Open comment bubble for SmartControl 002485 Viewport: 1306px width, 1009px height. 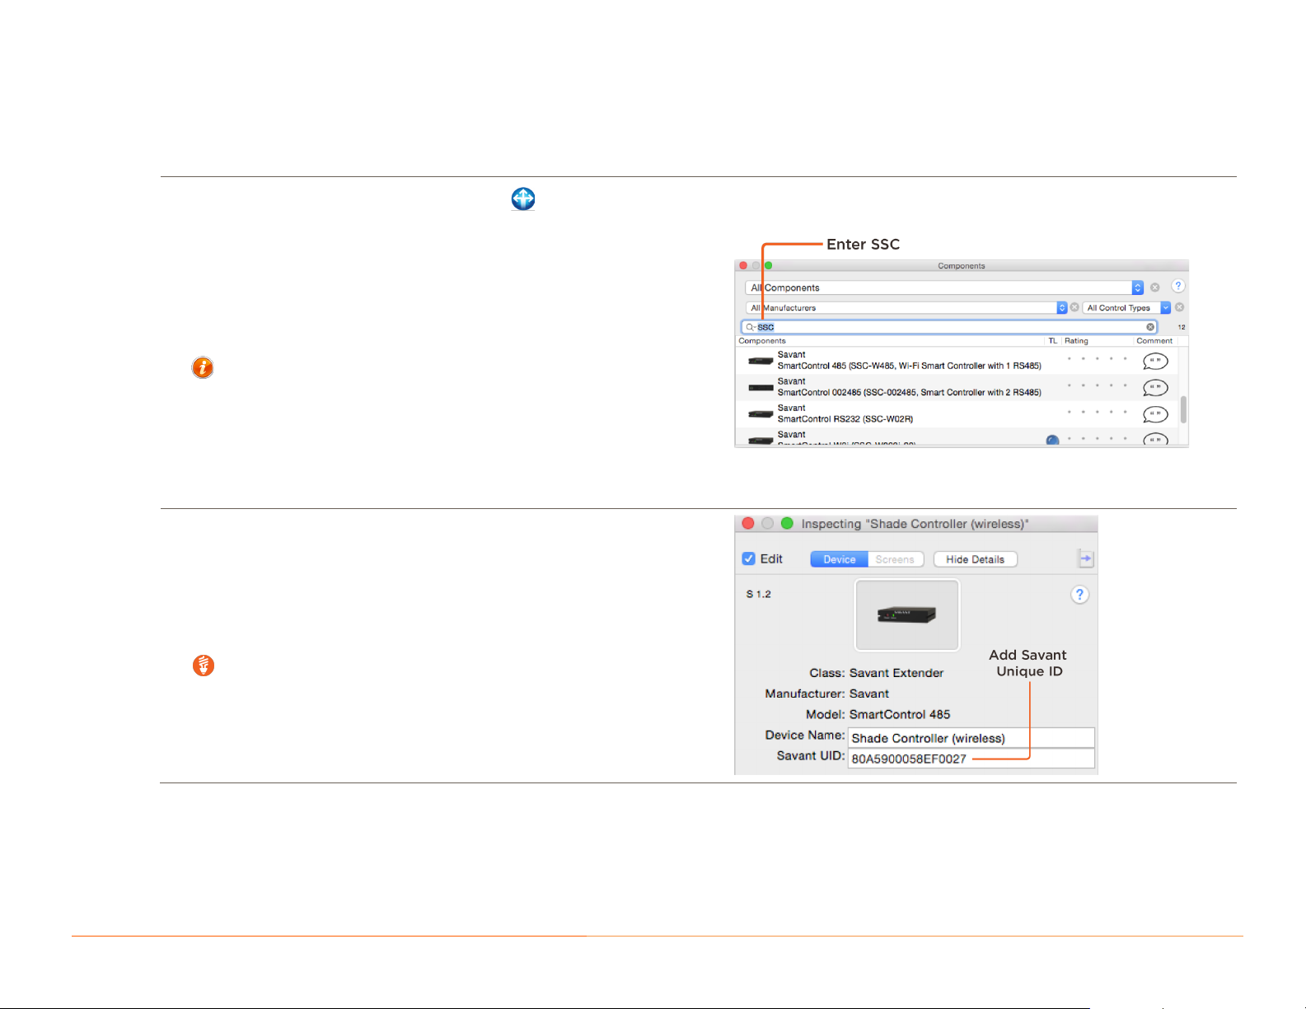point(1155,387)
